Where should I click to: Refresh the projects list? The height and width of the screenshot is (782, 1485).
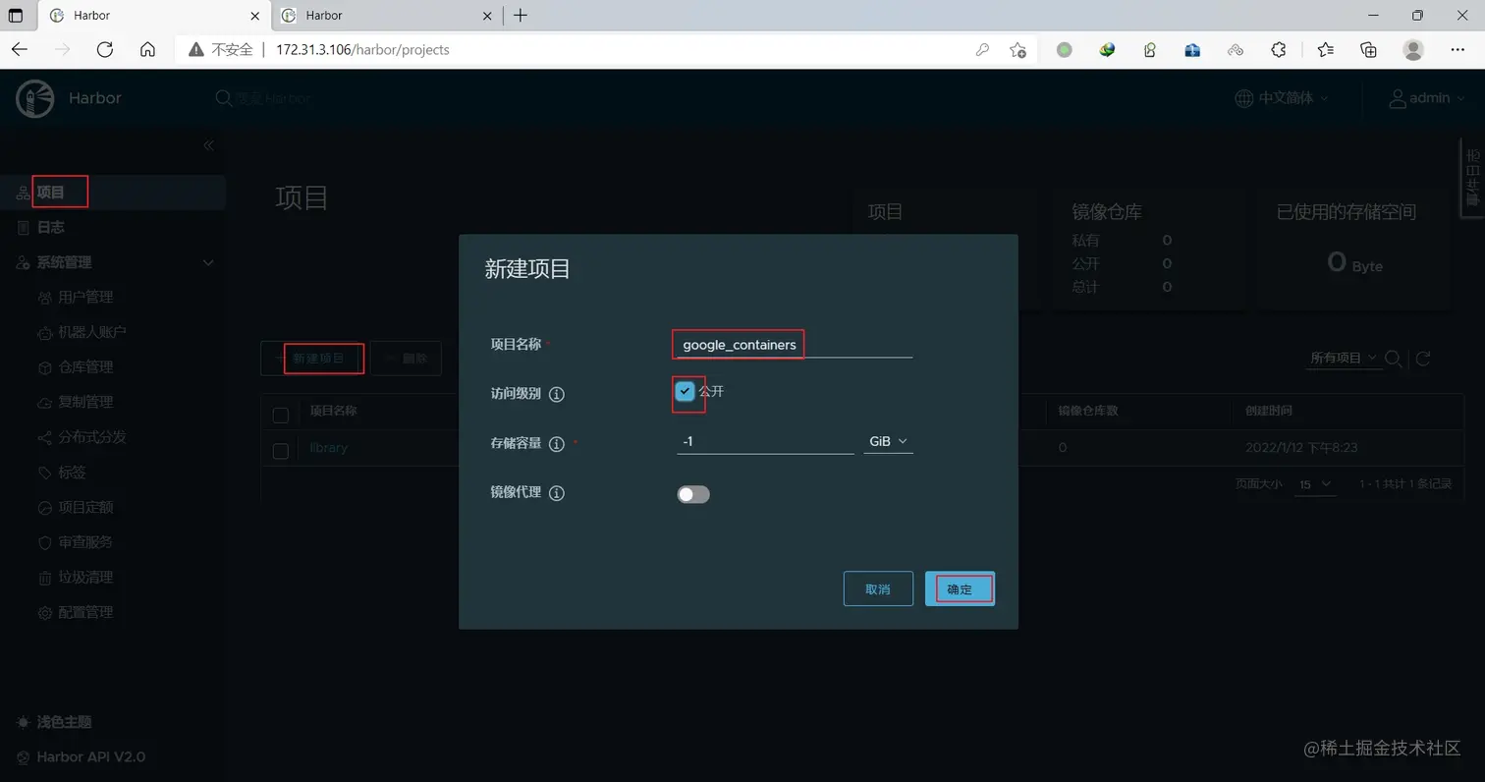[x=1422, y=359]
